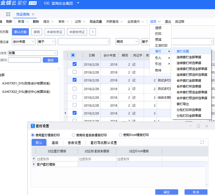Viewport: 215px width, 195px height.
Task: Choose 汇总打印 in the 选项 menu
Action: click(x=161, y=45)
